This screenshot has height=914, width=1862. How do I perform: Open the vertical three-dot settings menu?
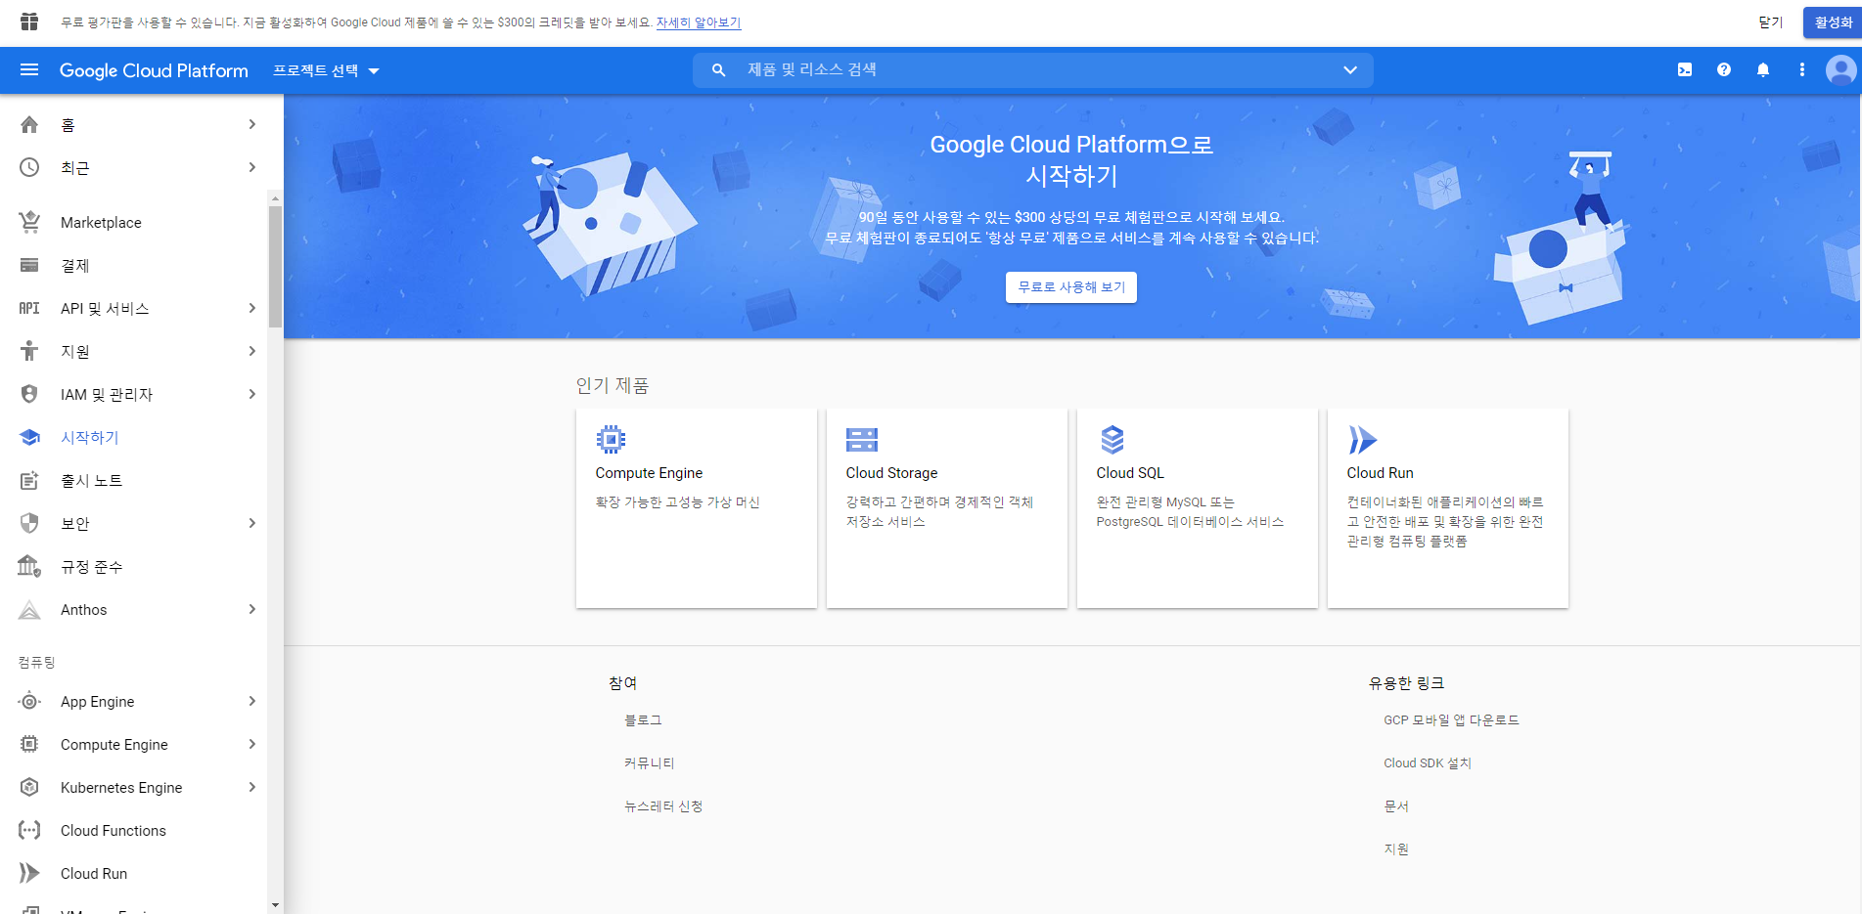pos(1802,70)
